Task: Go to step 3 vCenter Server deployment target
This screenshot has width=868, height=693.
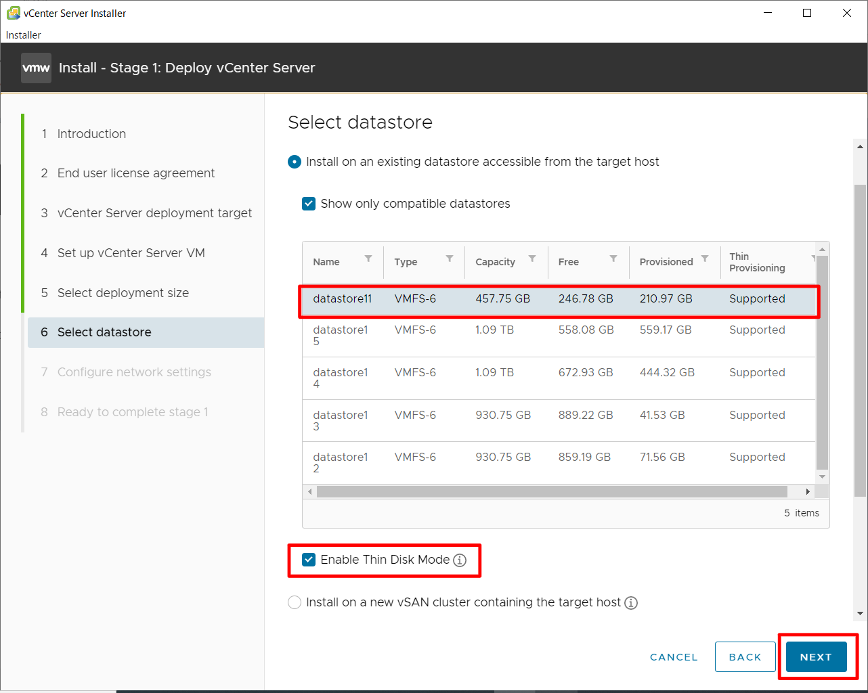Action: pos(146,213)
